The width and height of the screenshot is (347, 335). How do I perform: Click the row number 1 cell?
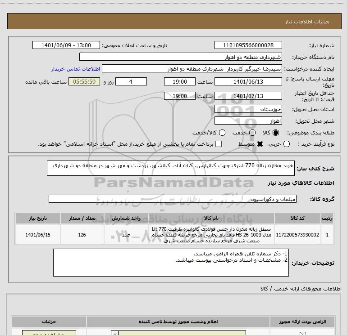327,235
